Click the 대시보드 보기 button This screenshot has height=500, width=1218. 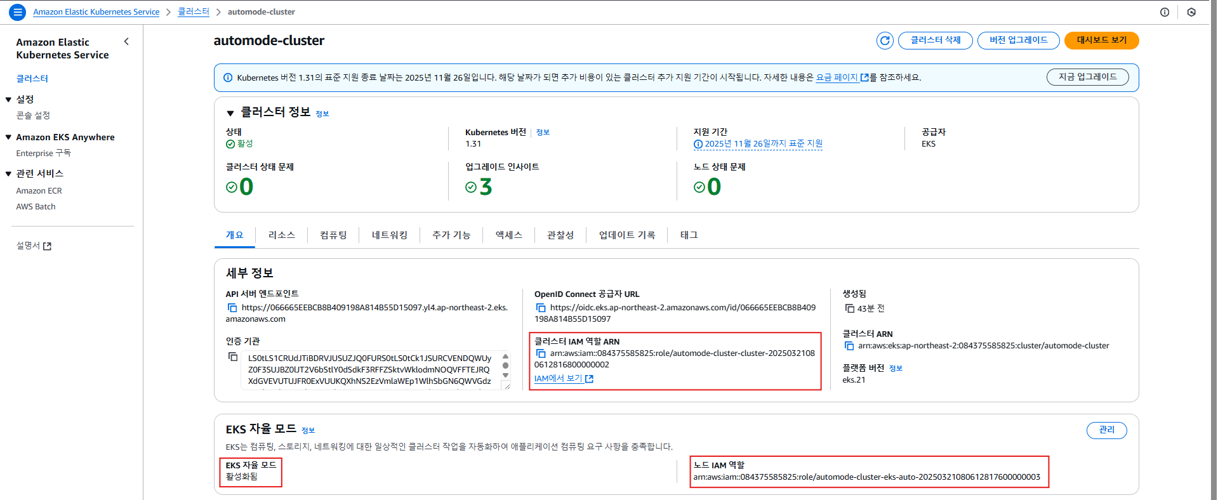pos(1102,41)
